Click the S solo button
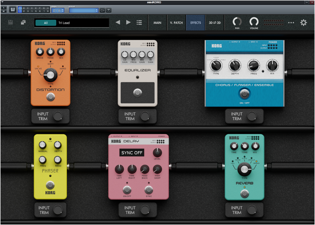 point(4,8)
